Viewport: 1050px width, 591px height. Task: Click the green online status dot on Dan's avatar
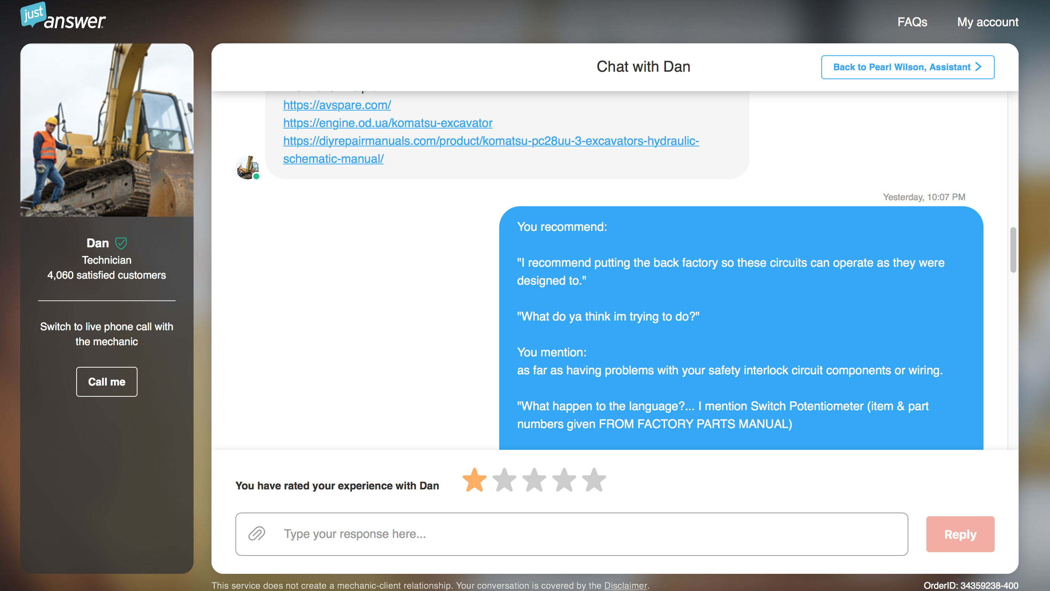click(x=256, y=176)
